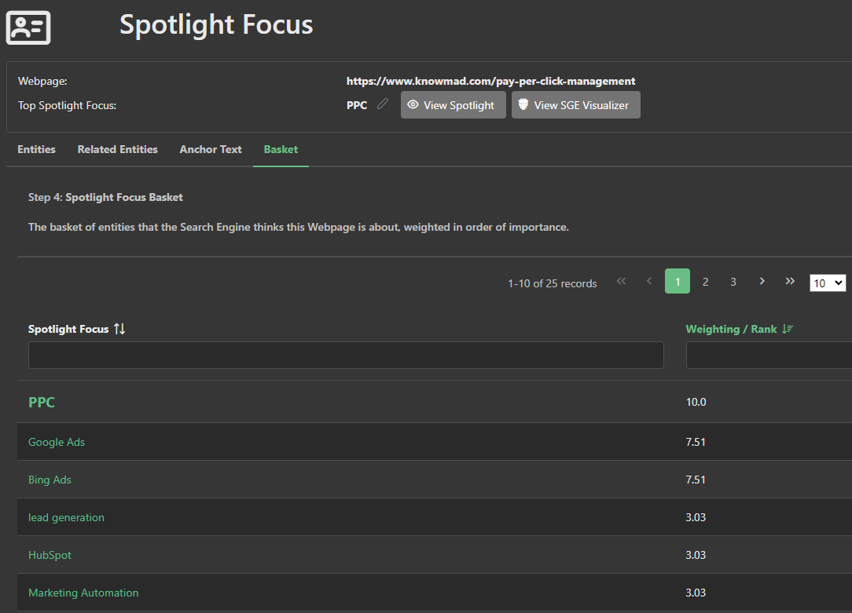Open the HubSpot entity link
Viewport: 852px width, 613px height.
[50, 555]
